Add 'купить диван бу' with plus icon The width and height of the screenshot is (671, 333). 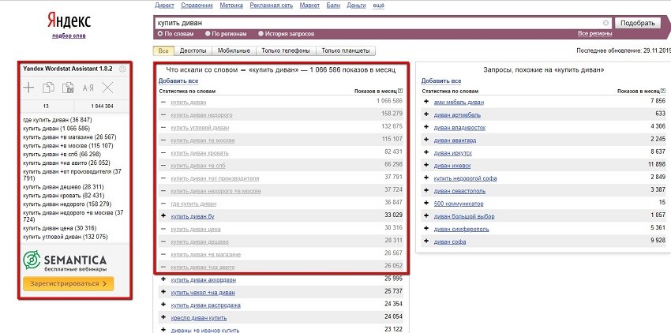163,216
